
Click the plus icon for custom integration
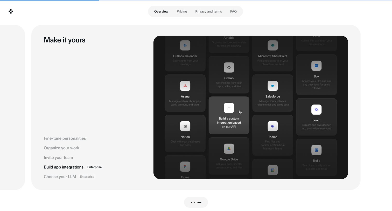[229, 108]
